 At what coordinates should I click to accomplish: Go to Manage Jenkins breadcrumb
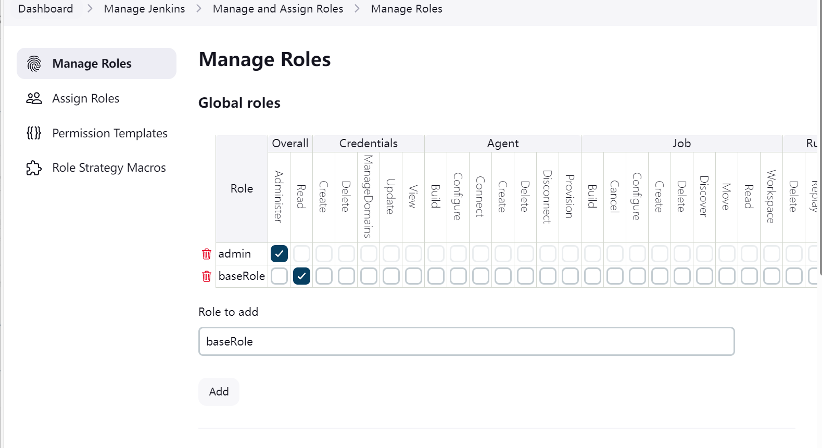click(144, 9)
